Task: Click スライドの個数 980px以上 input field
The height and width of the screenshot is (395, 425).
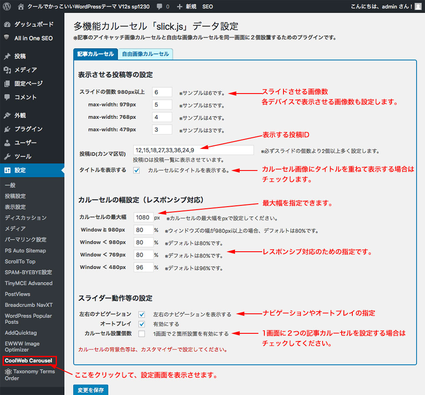Action: [162, 92]
